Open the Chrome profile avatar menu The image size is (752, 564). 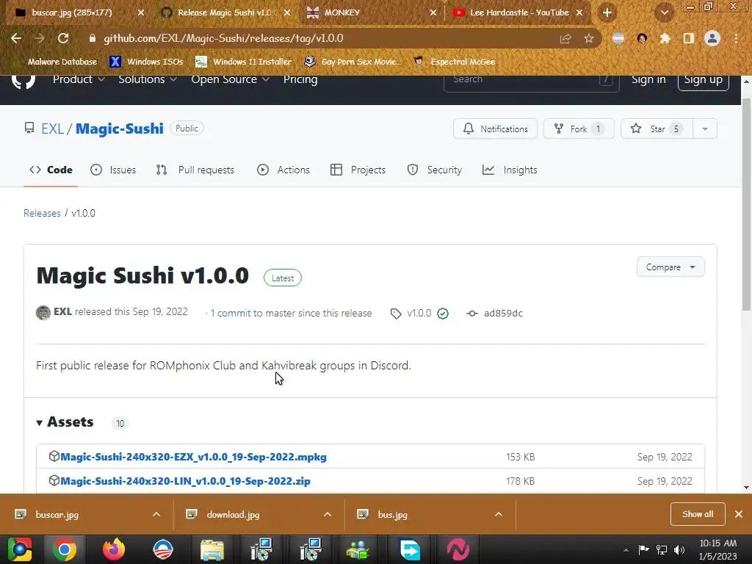click(712, 38)
